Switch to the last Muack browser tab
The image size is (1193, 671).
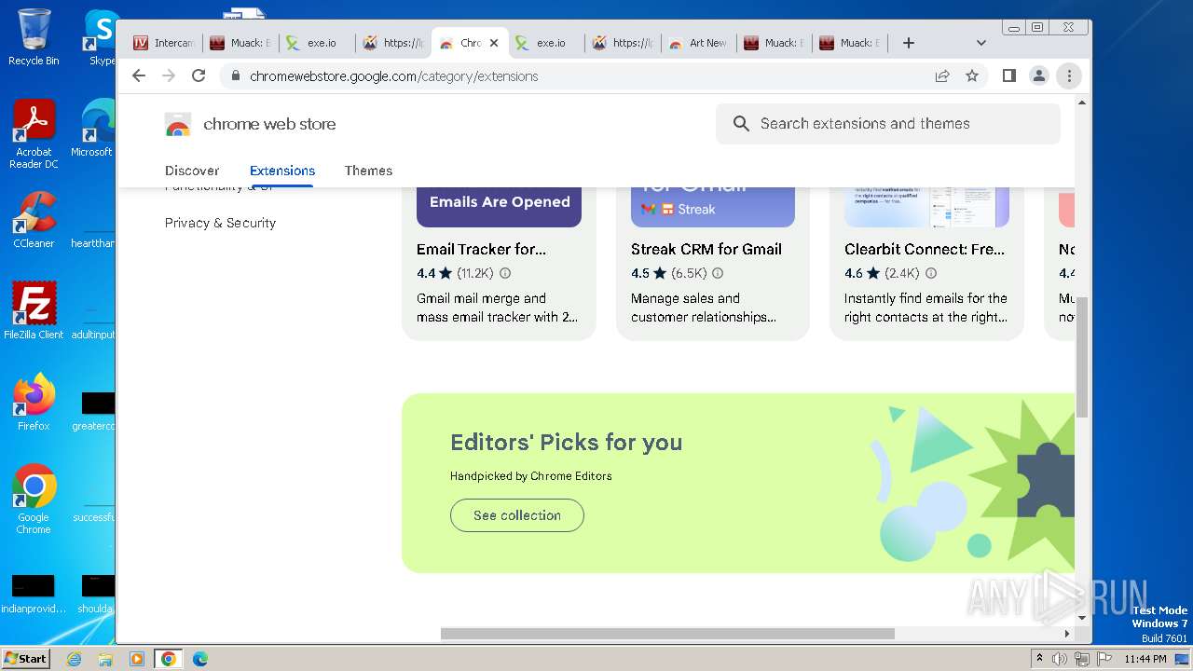pyautogui.click(x=851, y=43)
